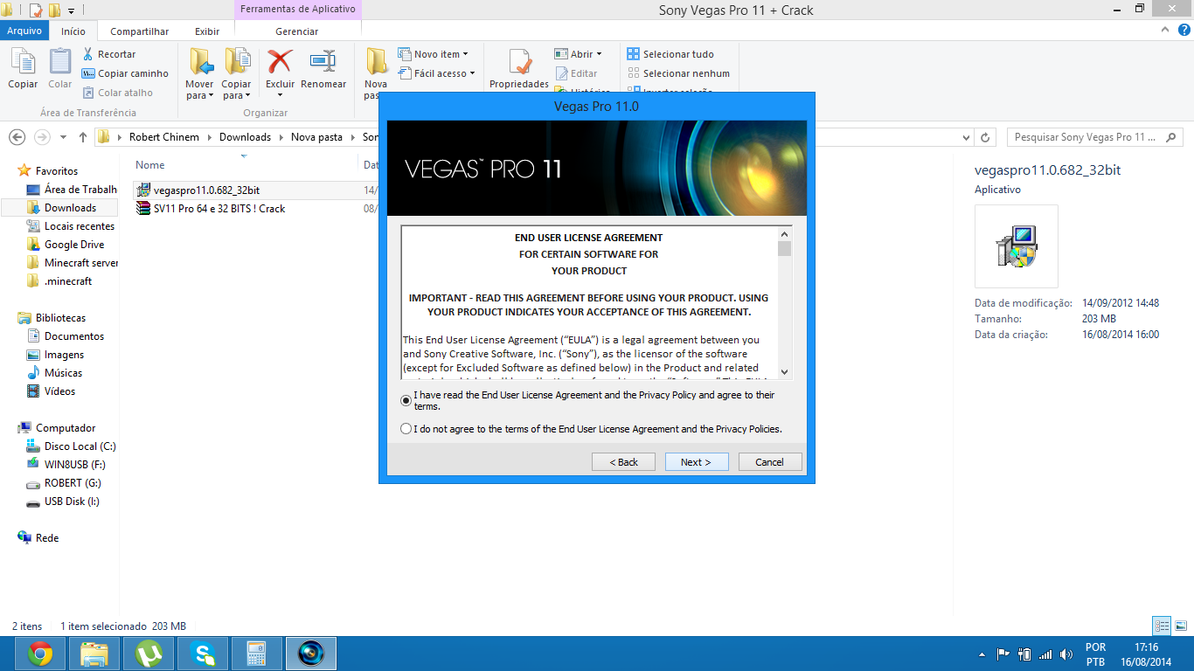Click the search Sony Vegas Pro field
This screenshot has width=1194, height=671.
pyautogui.click(x=1095, y=137)
